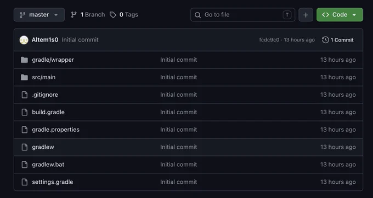This screenshot has width=373, height=198.
Task: Click the magnifier icon in Go to file
Action: point(197,15)
